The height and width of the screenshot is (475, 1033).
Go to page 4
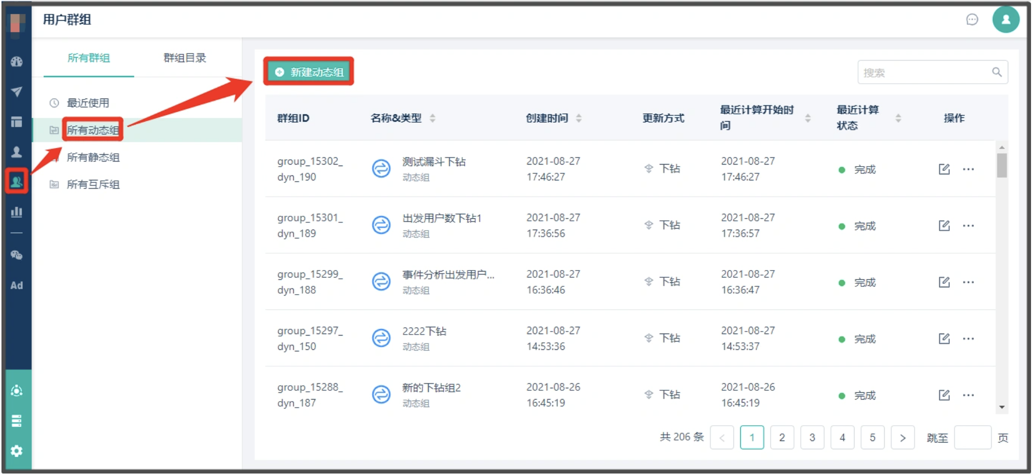pyautogui.click(x=842, y=438)
